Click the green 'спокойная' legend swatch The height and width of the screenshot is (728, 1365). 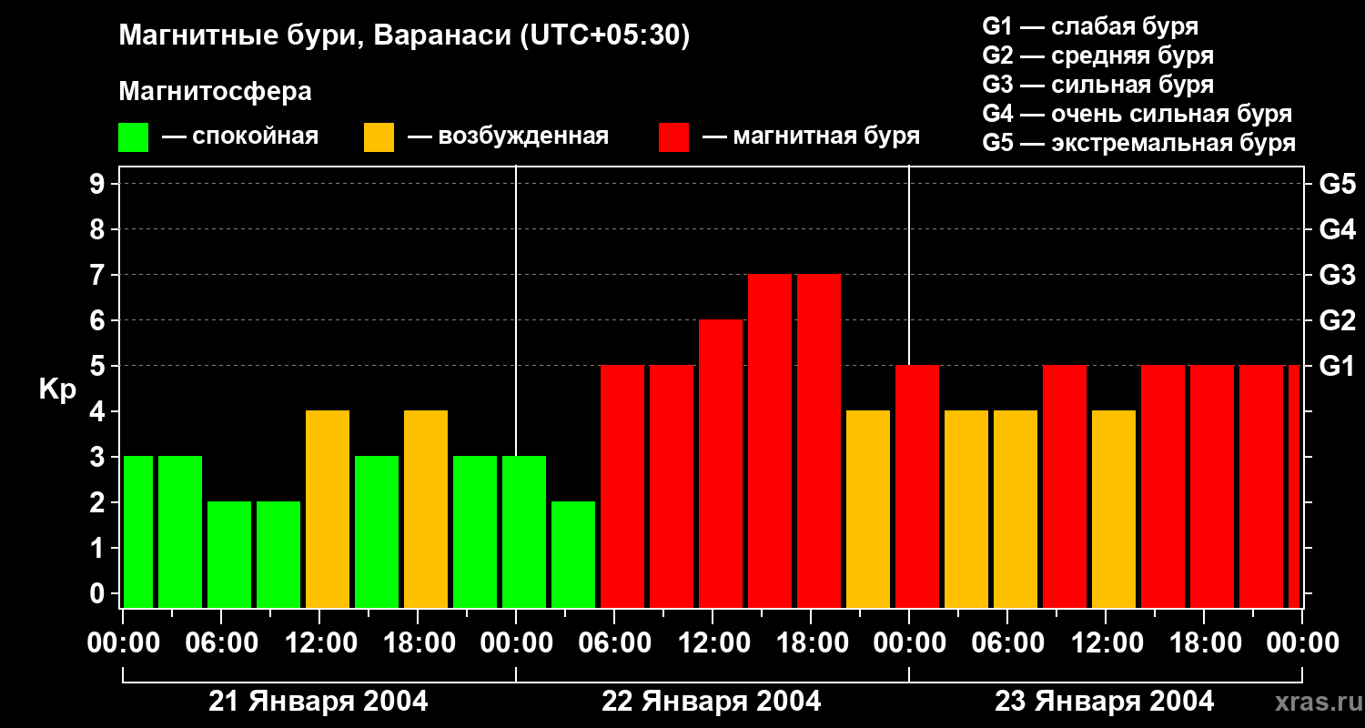coord(133,137)
